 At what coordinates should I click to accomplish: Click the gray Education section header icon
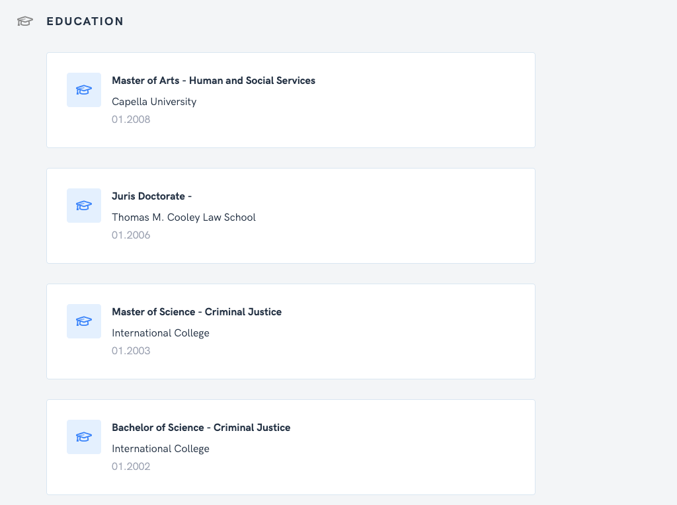[x=25, y=21]
